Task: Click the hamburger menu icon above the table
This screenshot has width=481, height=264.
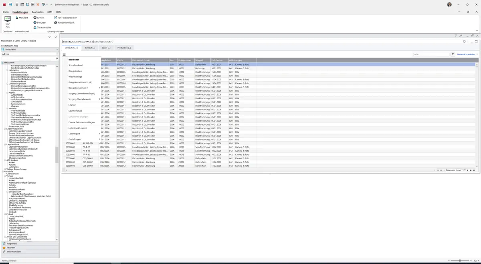Action: pos(64,54)
